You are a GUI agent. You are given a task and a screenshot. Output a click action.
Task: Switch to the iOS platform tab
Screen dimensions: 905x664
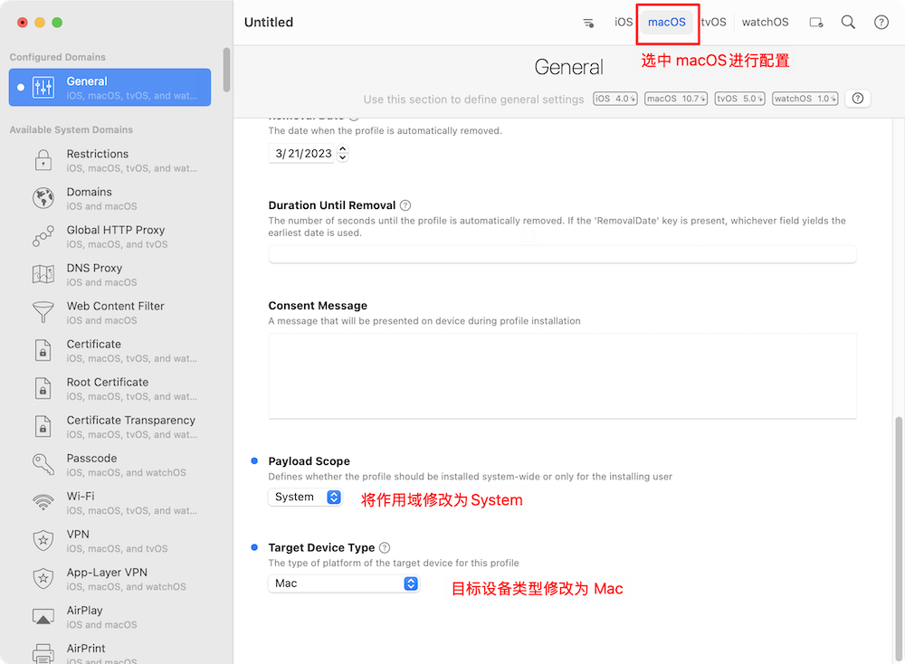coord(624,23)
